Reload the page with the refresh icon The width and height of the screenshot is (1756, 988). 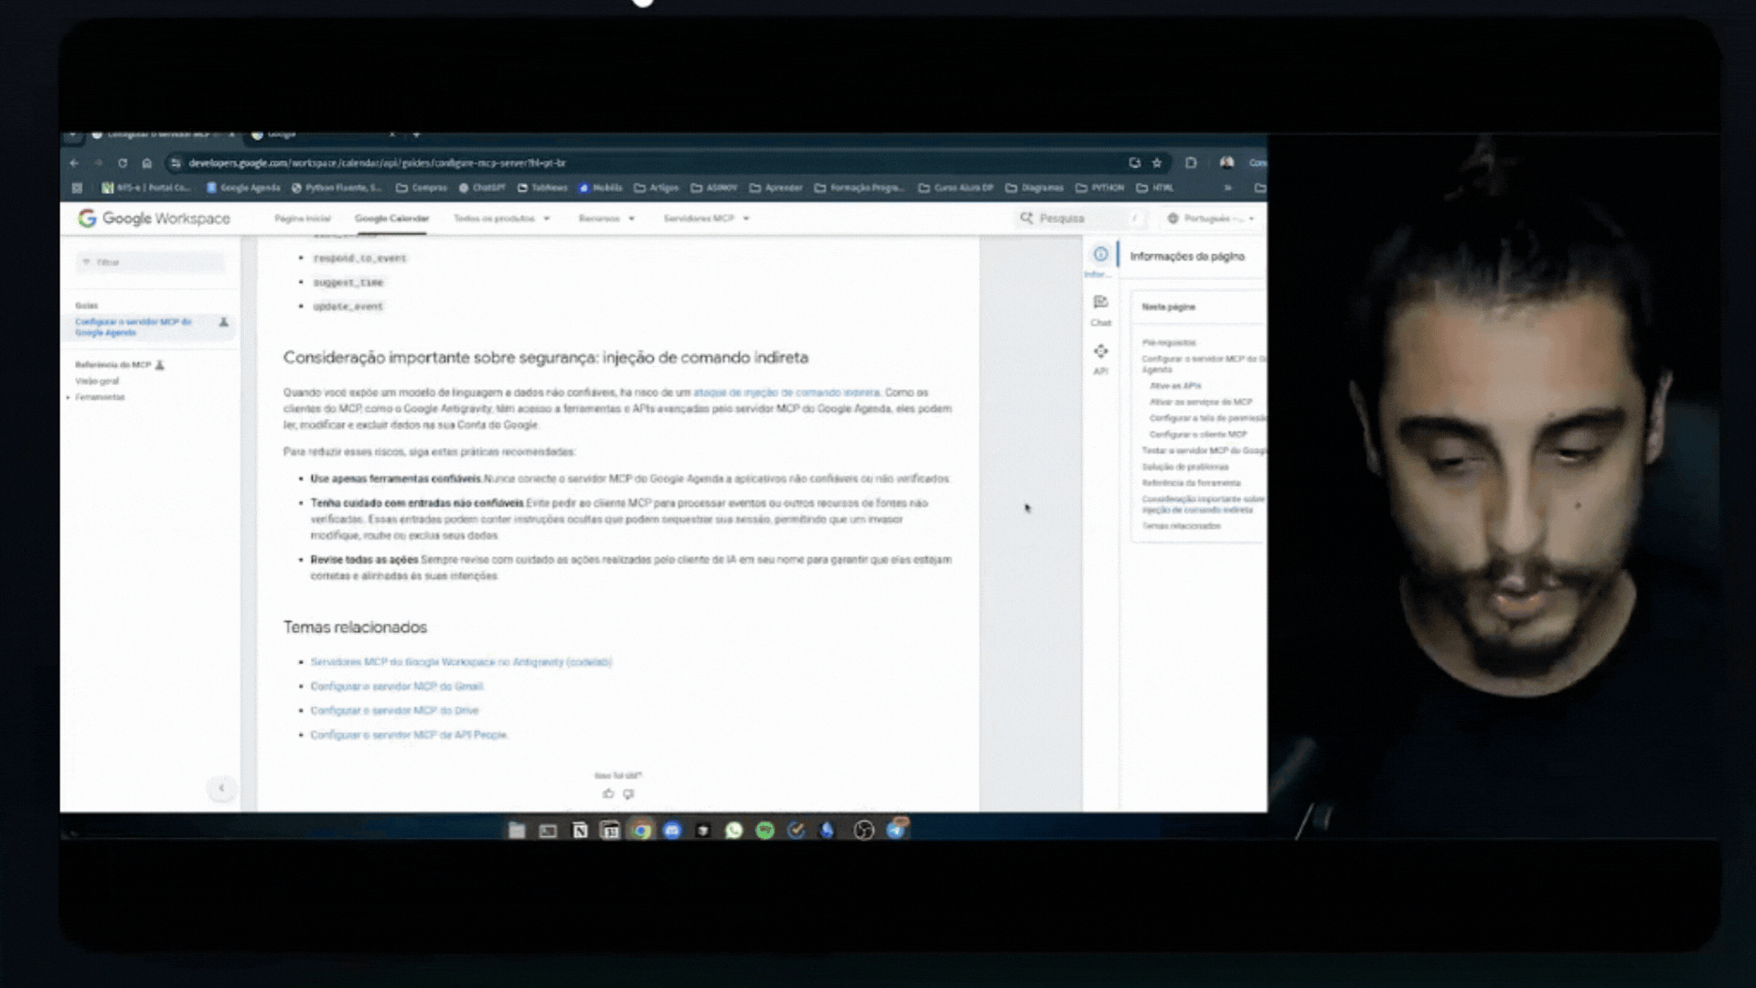[123, 163]
